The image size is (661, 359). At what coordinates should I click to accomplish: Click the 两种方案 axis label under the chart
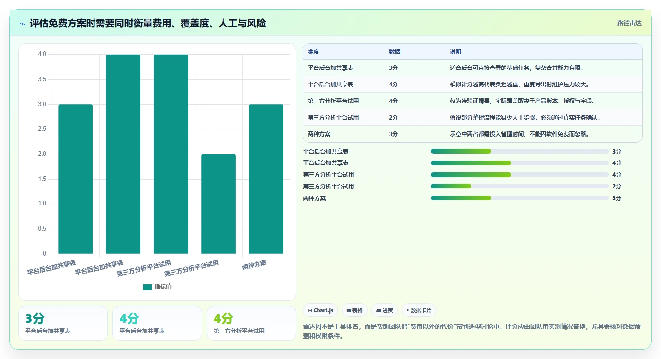254,265
